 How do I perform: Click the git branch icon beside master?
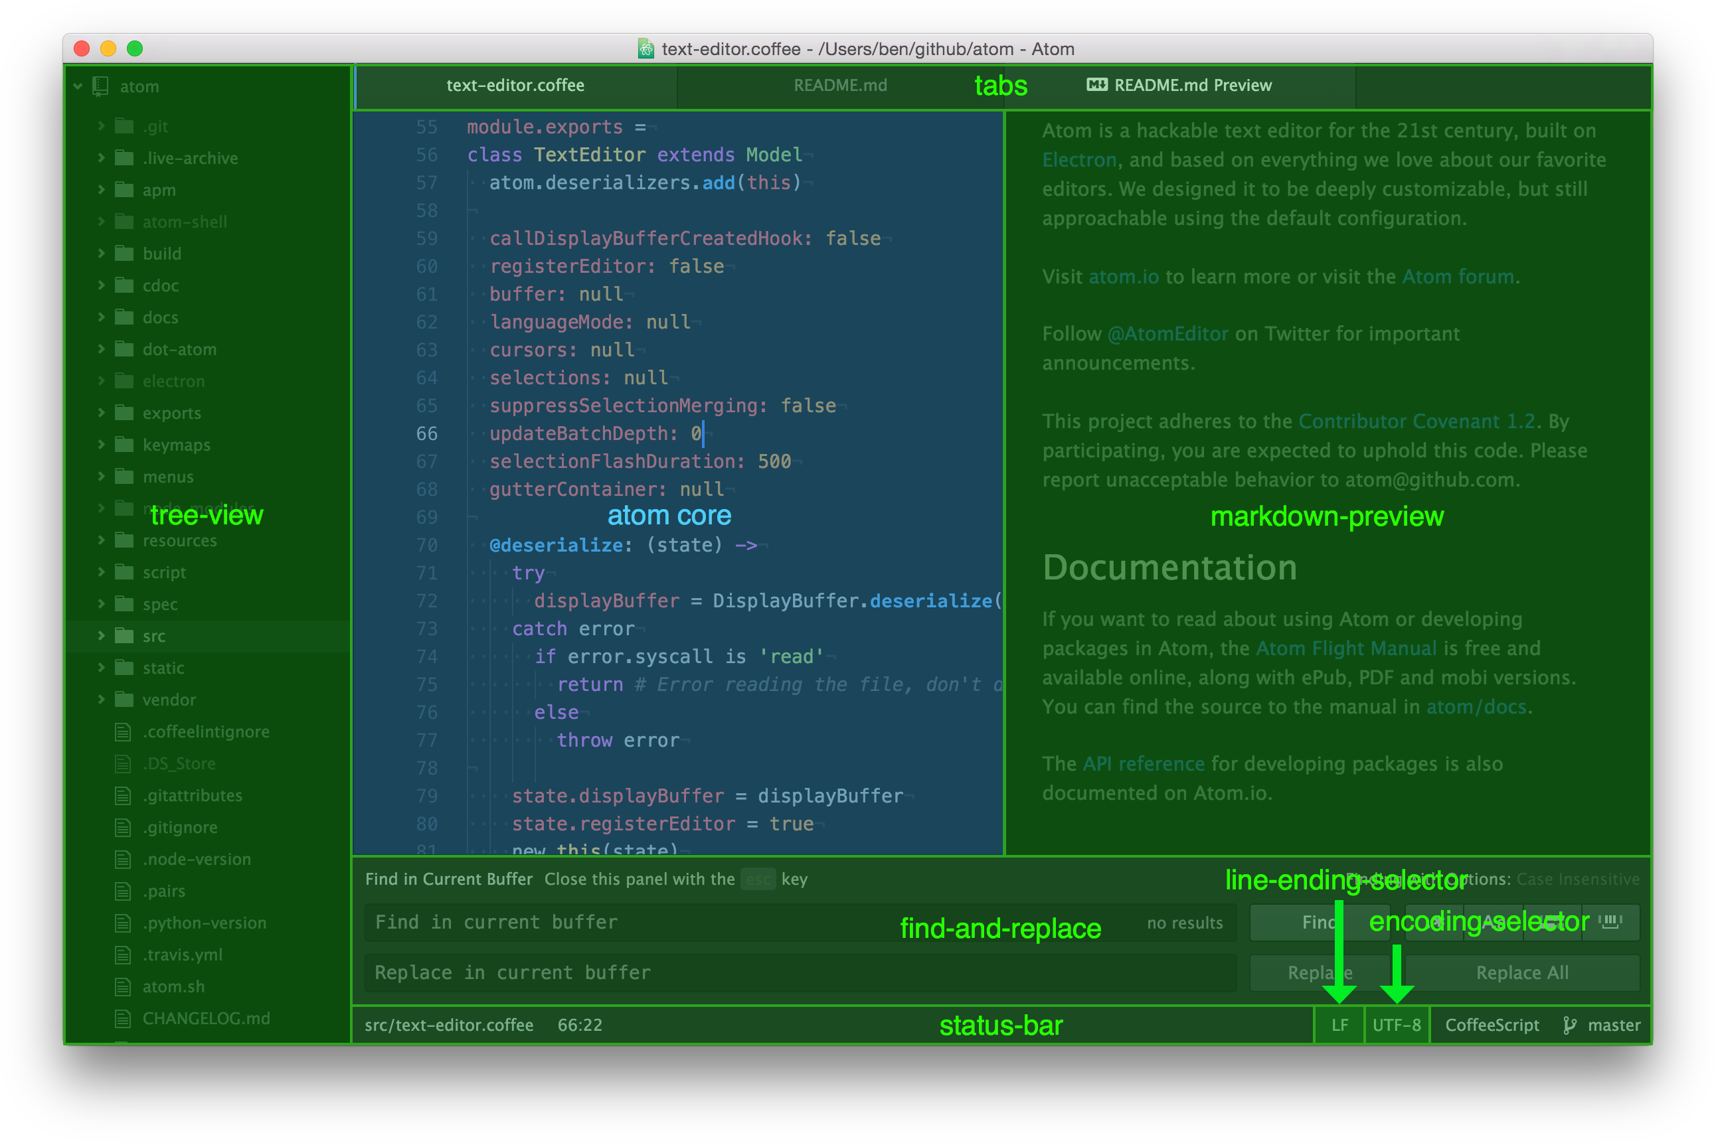[1569, 1026]
